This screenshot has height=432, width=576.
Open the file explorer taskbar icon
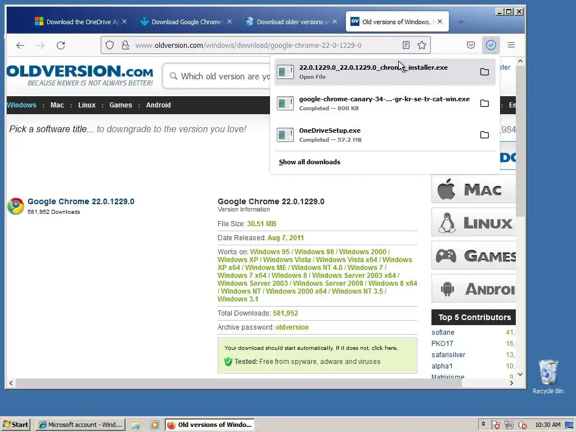tap(136, 425)
